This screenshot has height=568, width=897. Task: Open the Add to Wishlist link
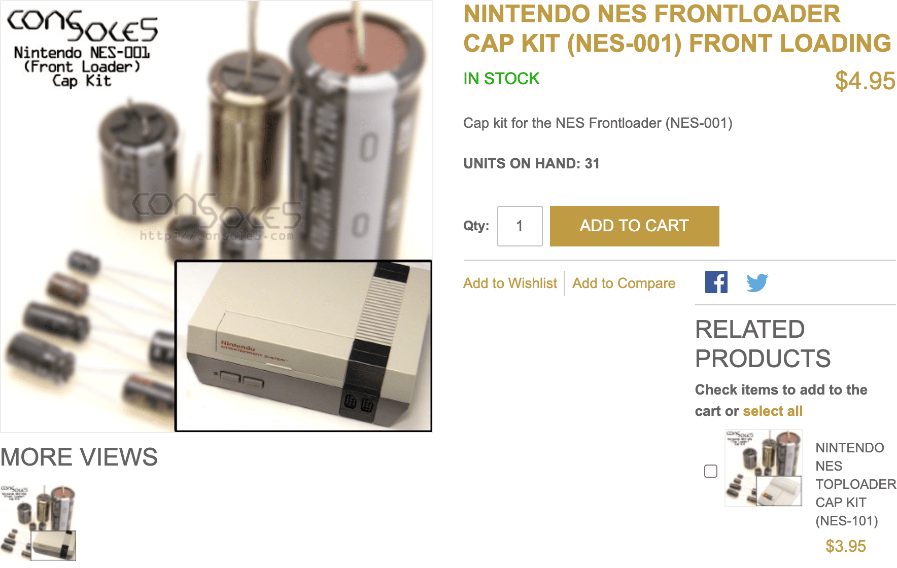click(x=510, y=283)
